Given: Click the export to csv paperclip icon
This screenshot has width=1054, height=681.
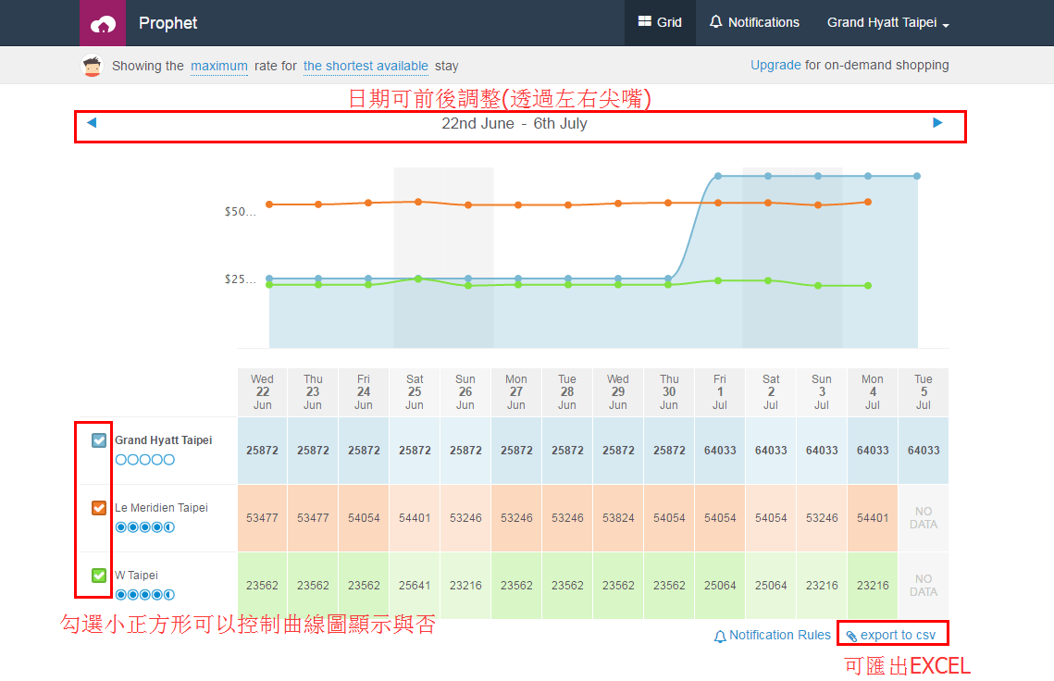Looking at the screenshot, I should (x=851, y=636).
